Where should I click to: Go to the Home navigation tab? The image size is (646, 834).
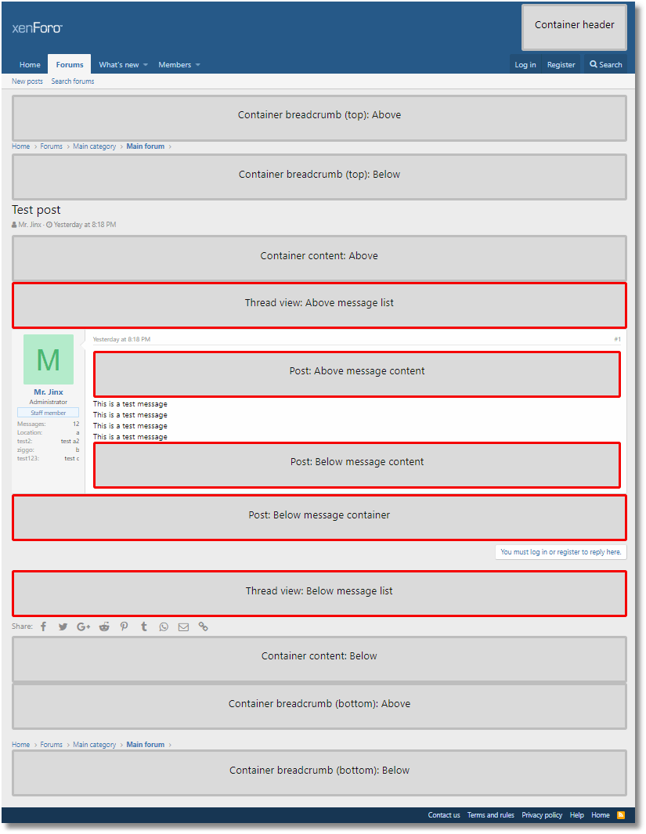(x=30, y=65)
